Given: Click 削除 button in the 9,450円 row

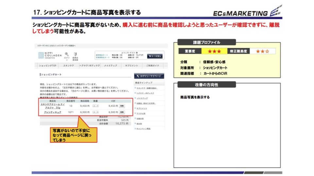Looking at the screenshot, I should pos(122,106).
